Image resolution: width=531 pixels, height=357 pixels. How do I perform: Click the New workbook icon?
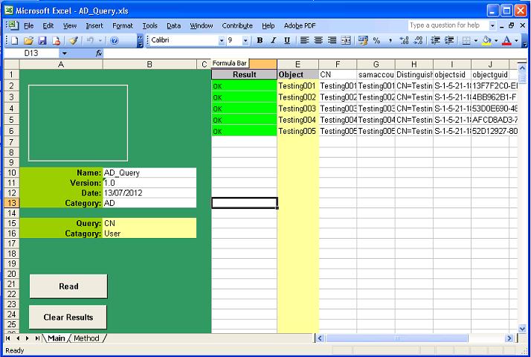[x=15, y=40]
